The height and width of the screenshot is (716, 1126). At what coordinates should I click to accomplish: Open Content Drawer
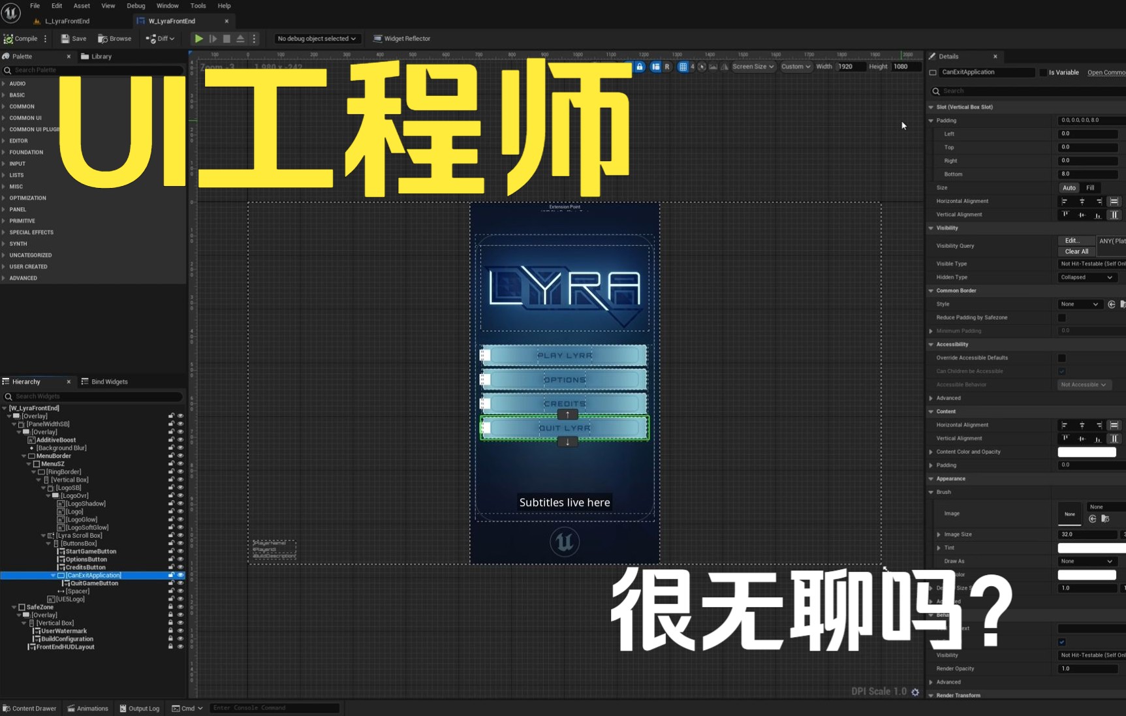[x=30, y=708]
